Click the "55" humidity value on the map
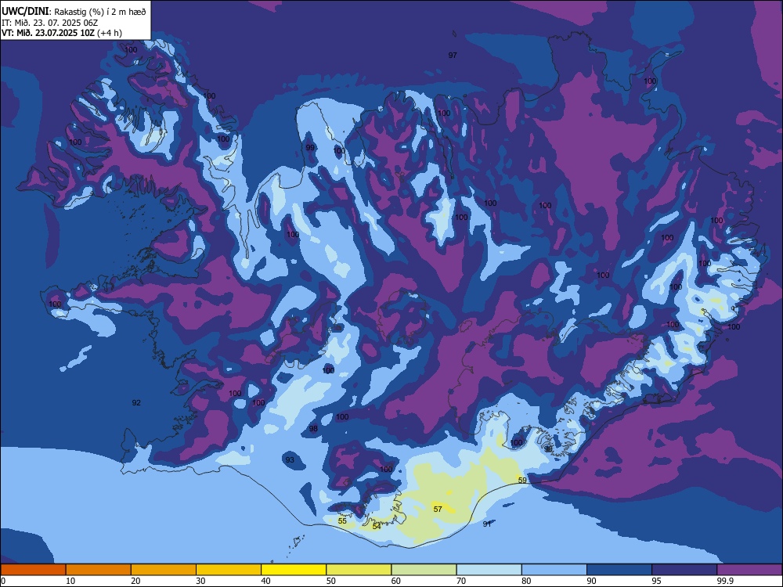This screenshot has width=783, height=587. click(342, 521)
